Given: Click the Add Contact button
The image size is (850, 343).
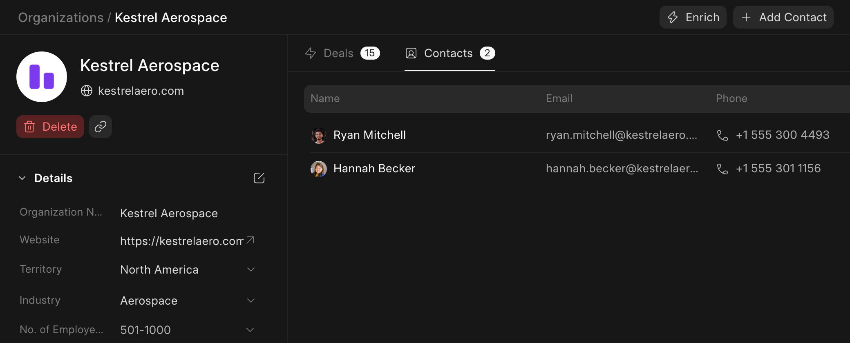Looking at the screenshot, I should pos(783,17).
